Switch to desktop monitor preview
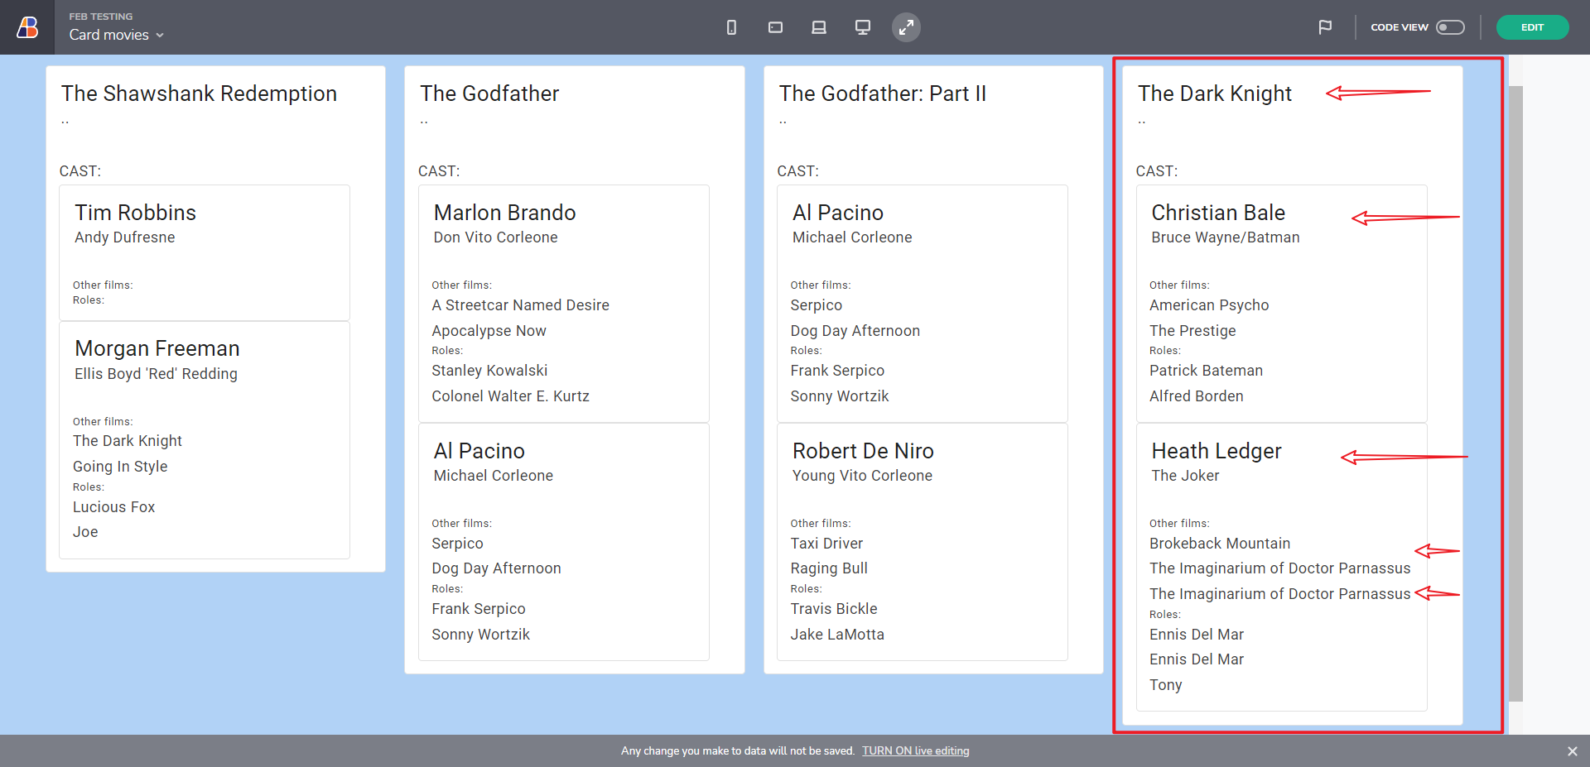The width and height of the screenshot is (1590, 767). tap(862, 27)
